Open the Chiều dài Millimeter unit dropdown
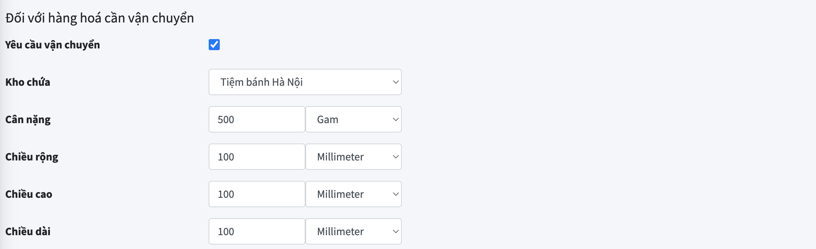This screenshot has width=816, height=249. point(354,231)
